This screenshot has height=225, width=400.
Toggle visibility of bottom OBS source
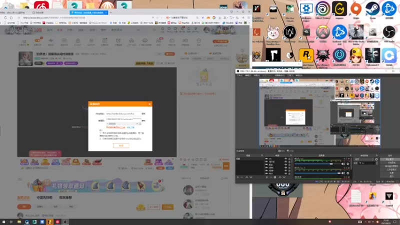(285, 173)
